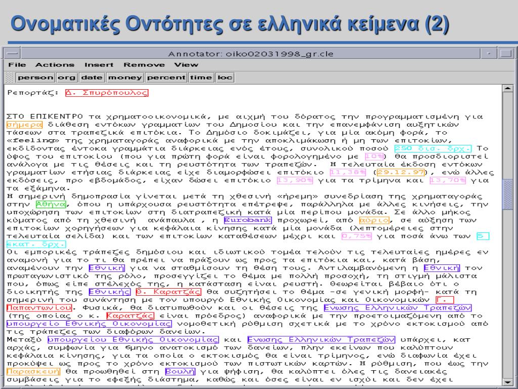Click the red annotation 'Παπαντωνίου'
Viewport: 518px width, 389px height.
pyautogui.click(x=39, y=307)
